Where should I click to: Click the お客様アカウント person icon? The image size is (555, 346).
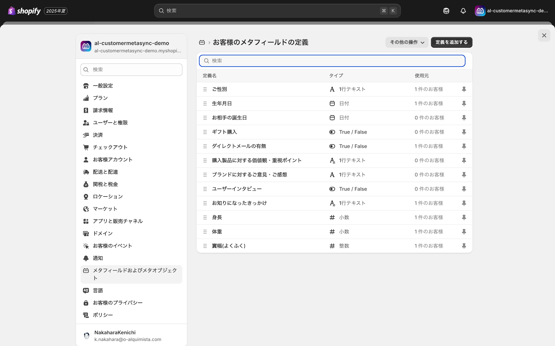86,160
